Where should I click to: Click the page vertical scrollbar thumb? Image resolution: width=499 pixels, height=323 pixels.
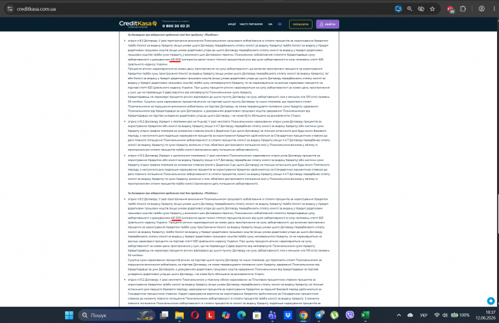click(498, 215)
